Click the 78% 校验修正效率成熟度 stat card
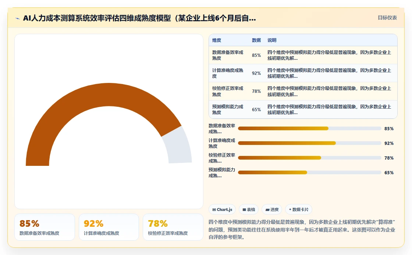This screenshot has height=255, width=412. [x=173, y=227]
